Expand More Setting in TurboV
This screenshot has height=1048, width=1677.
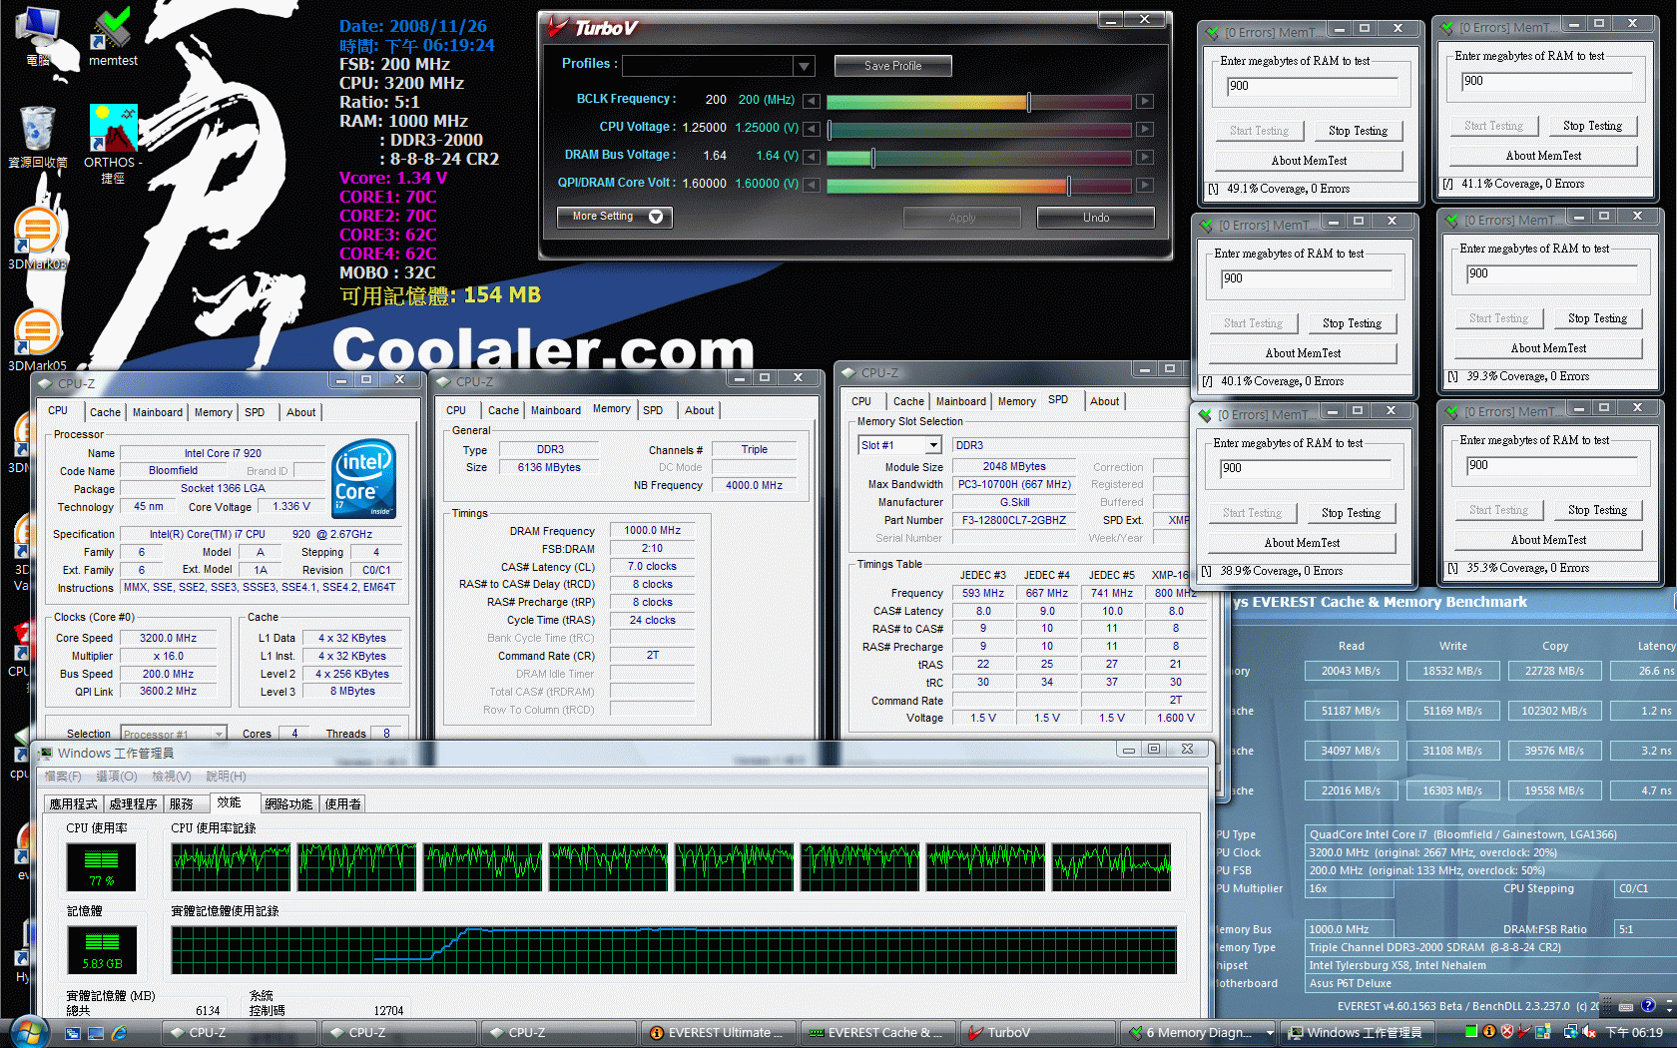(614, 217)
